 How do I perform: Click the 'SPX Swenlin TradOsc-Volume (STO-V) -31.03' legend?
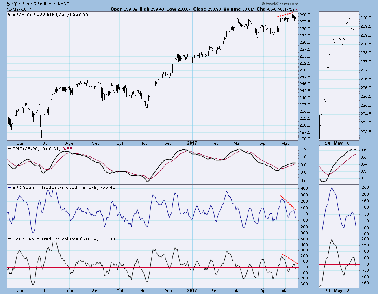pyautogui.click(x=64, y=239)
